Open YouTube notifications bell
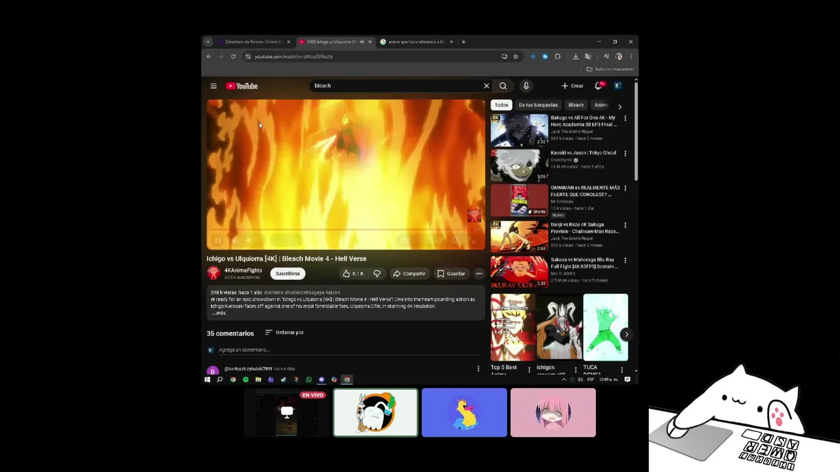Image resolution: width=840 pixels, height=472 pixels. (598, 86)
